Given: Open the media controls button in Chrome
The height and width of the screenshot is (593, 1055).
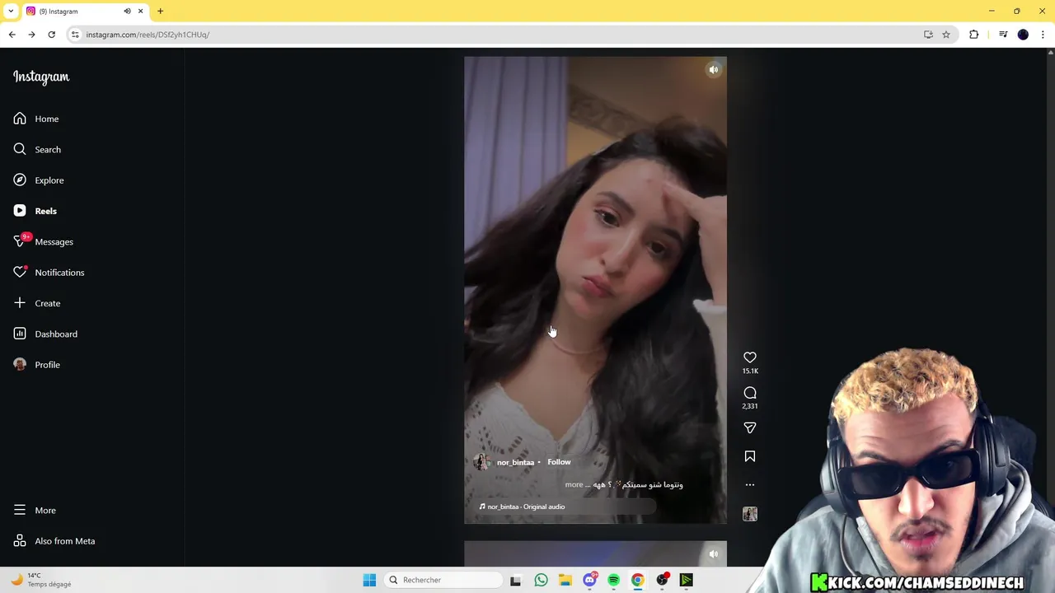Looking at the screenshot, I should (1003, 35).
